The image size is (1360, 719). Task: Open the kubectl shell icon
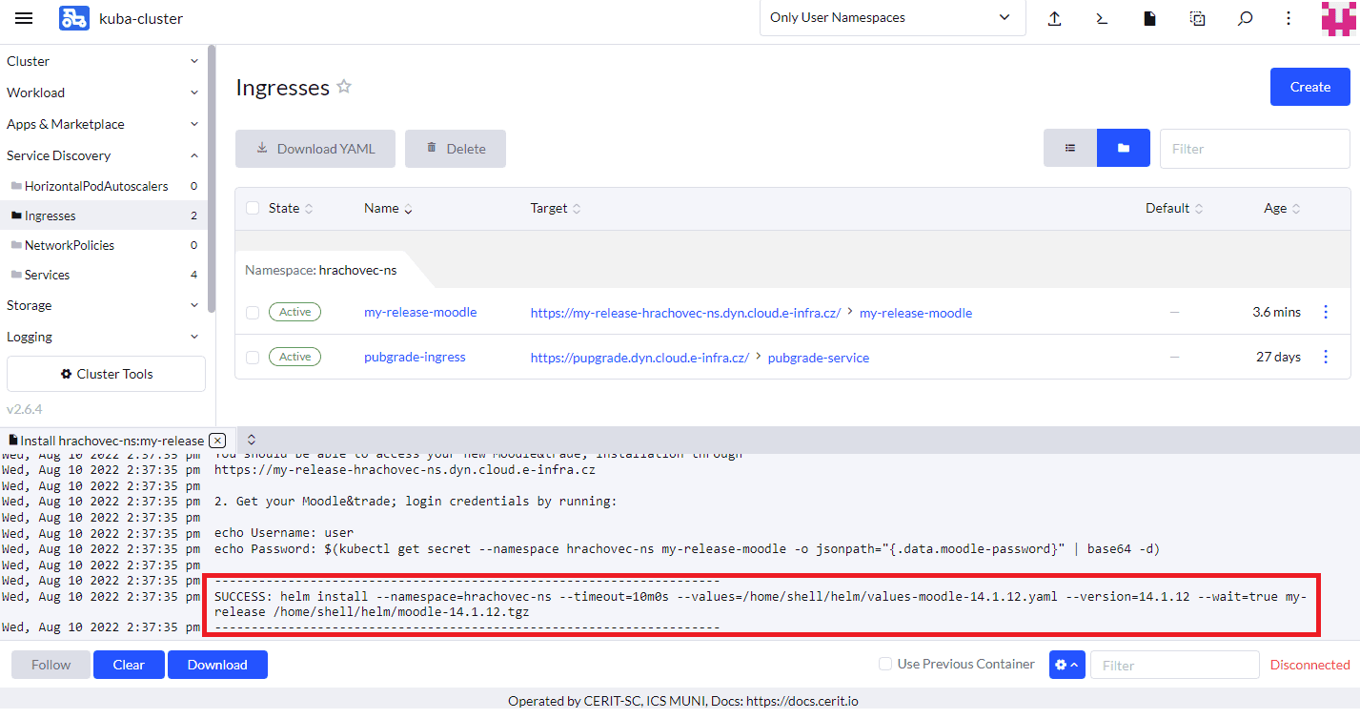coord(1102,18)
